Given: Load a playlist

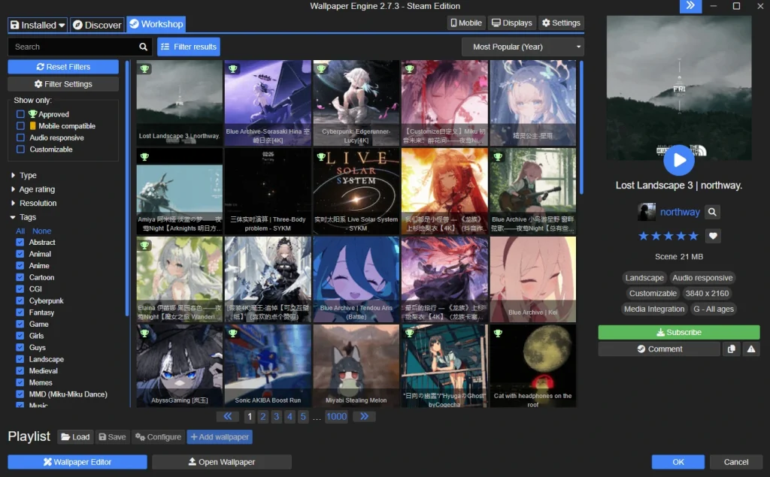Looking at the screenshot, I should click(75, 436).
